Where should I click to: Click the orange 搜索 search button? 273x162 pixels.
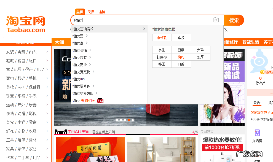point(234,20)
